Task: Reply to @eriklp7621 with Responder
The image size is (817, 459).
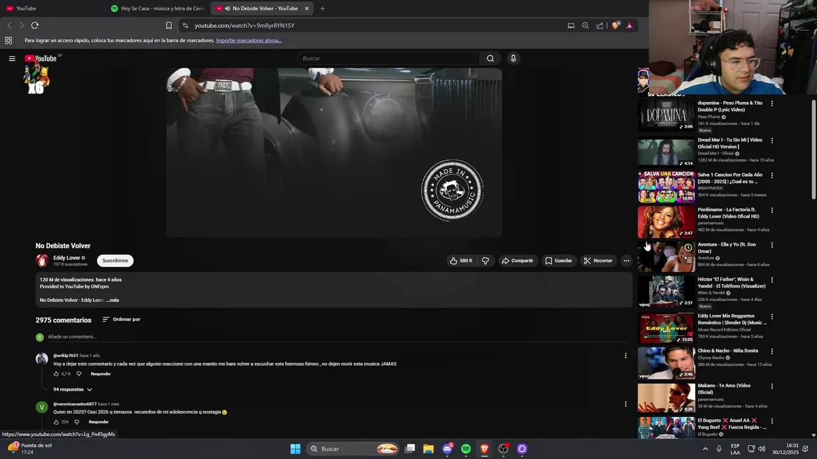Action: 101,374
